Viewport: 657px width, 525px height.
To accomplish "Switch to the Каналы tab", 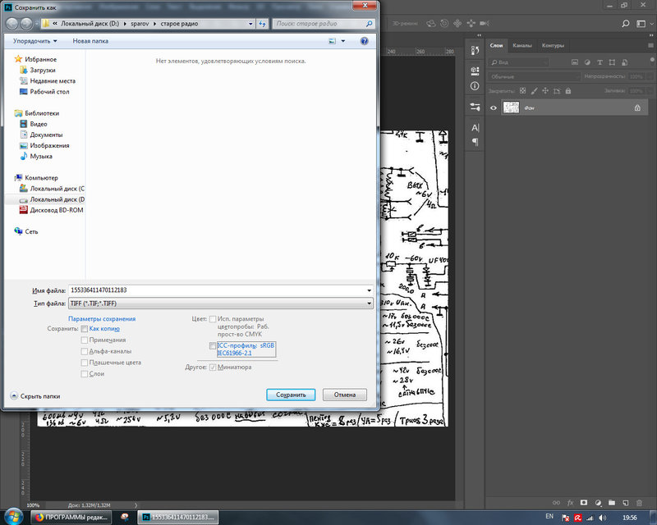I will pos(521,45).
